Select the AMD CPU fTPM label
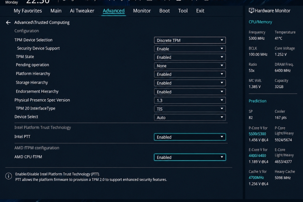This screenshot has width=303, height=202. [x=28, y=157]
